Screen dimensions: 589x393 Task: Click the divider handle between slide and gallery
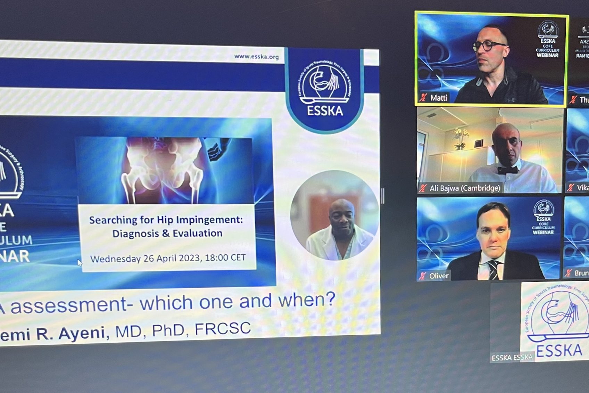pos(383,196)
